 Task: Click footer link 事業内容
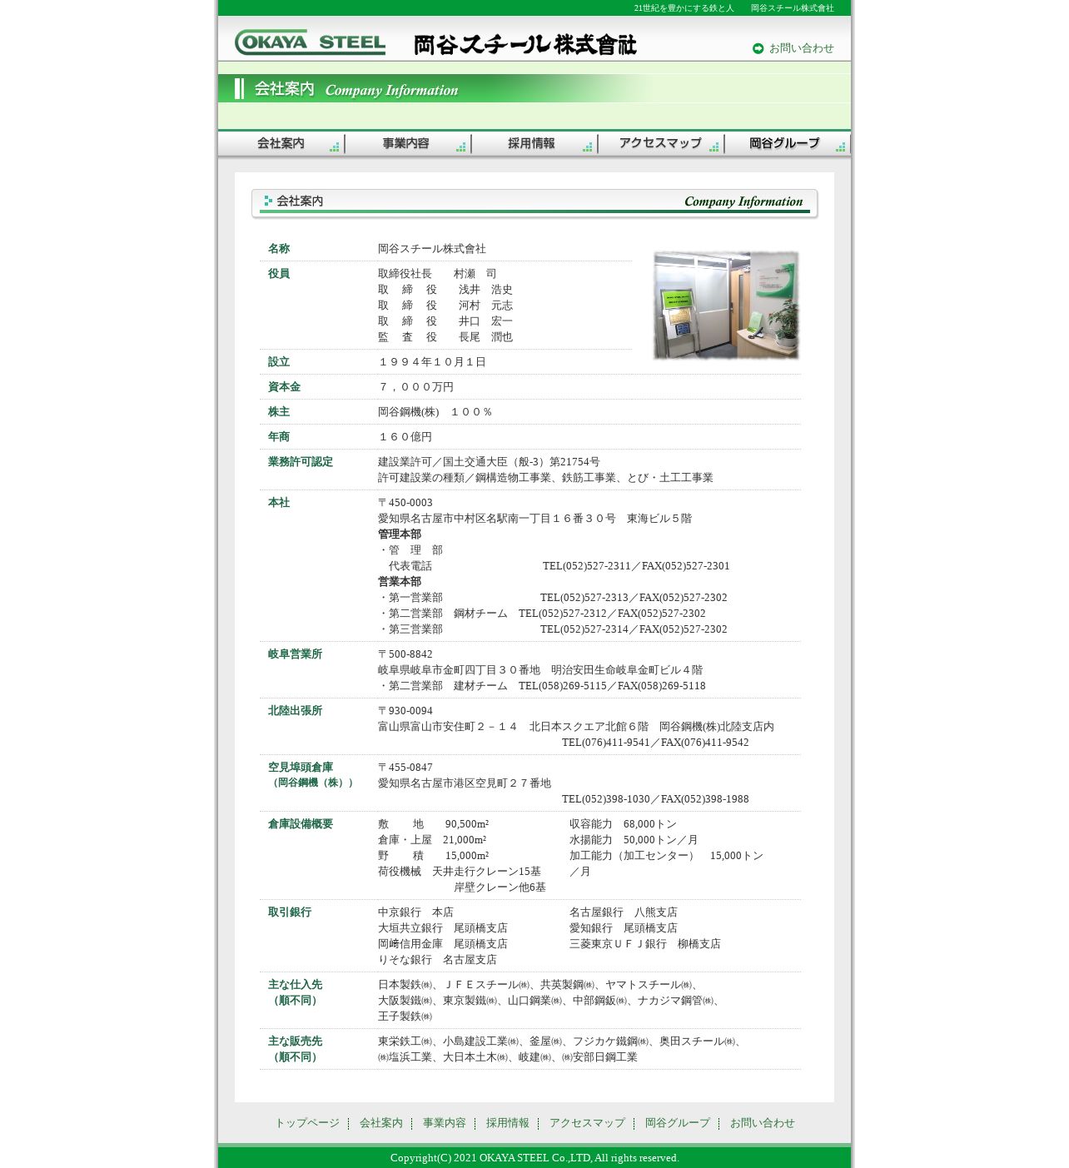[x=445, y=1123]
